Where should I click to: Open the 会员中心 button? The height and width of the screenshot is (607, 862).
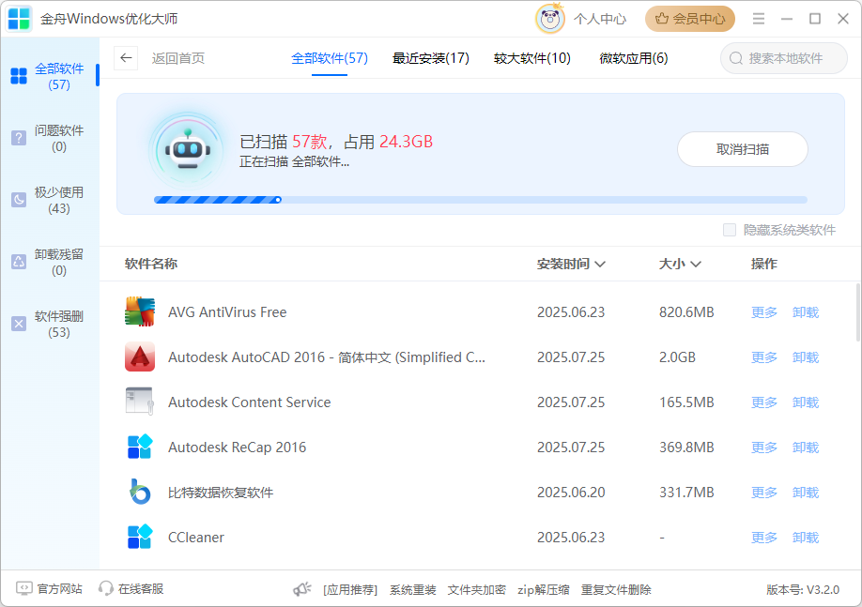click(x=690, y=19)
